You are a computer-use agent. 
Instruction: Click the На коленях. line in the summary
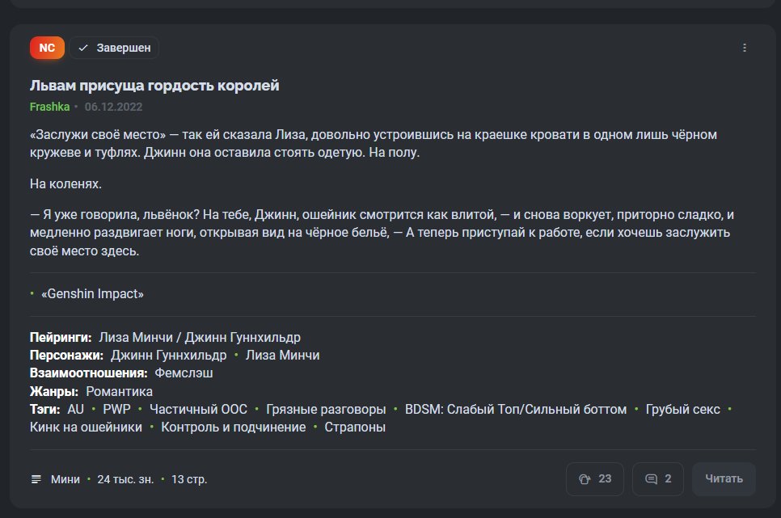[x=65, y=183]
